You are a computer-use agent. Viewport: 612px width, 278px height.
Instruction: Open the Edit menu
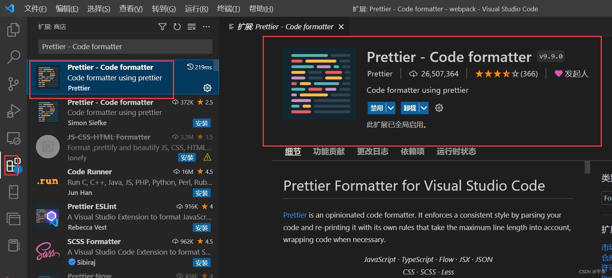pyautogui.click(x=67, y=9)
